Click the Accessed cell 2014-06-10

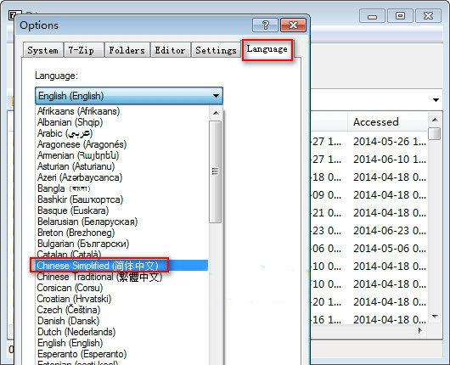(390, 160)
